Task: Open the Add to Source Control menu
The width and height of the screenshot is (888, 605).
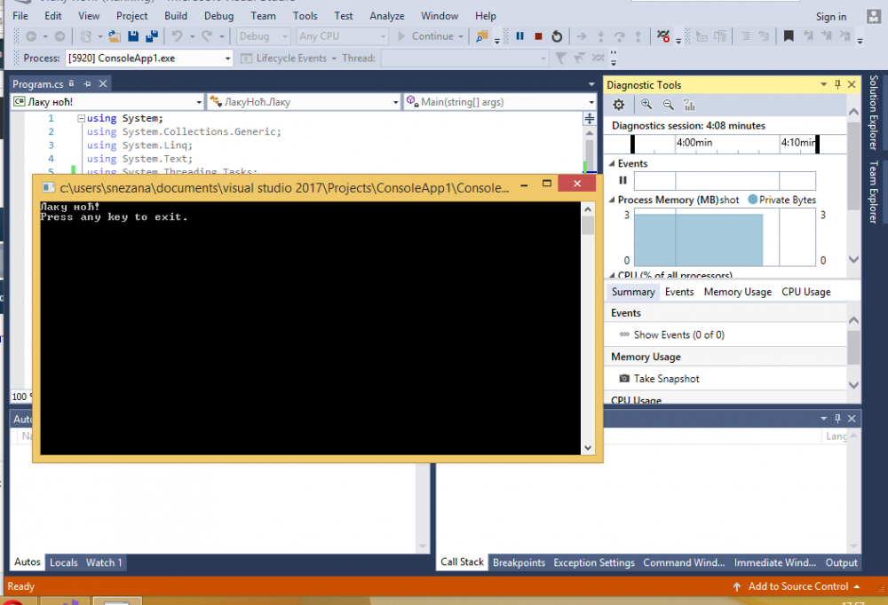Action: pyautogui.click(x=798, y=586)
